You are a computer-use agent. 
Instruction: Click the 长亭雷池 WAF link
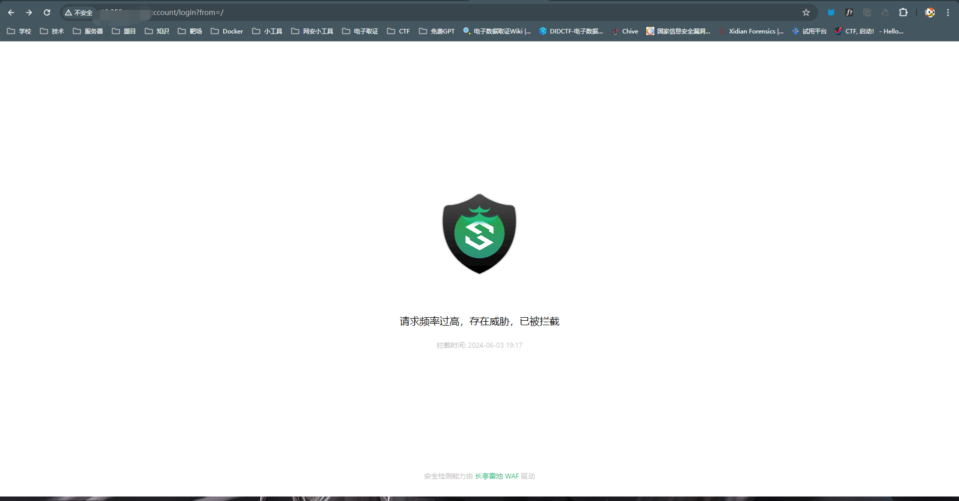(x=497, y=476)
